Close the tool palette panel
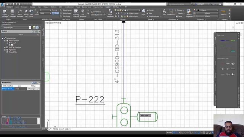The height and width of the screenshot is (137, 244). coord(239,33)
